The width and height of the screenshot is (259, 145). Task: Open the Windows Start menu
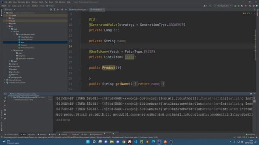click(88, 142)
